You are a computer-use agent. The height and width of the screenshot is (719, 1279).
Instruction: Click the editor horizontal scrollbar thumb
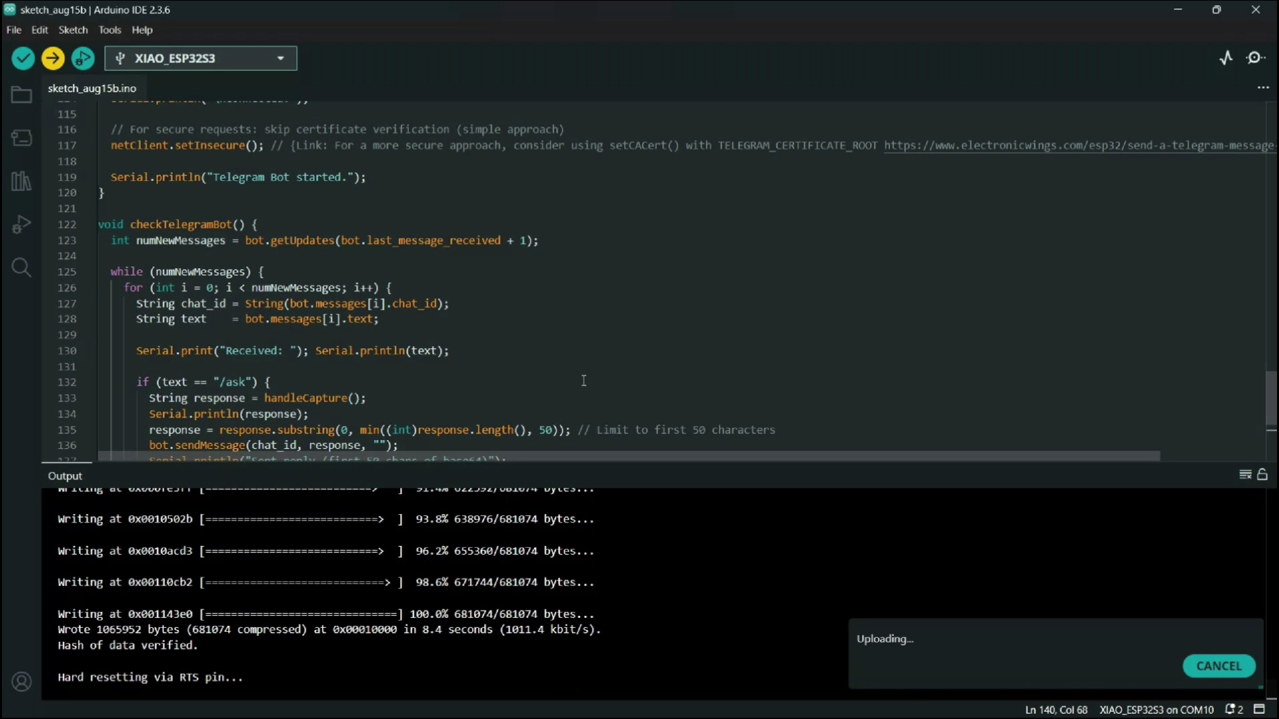coord(629,456)
